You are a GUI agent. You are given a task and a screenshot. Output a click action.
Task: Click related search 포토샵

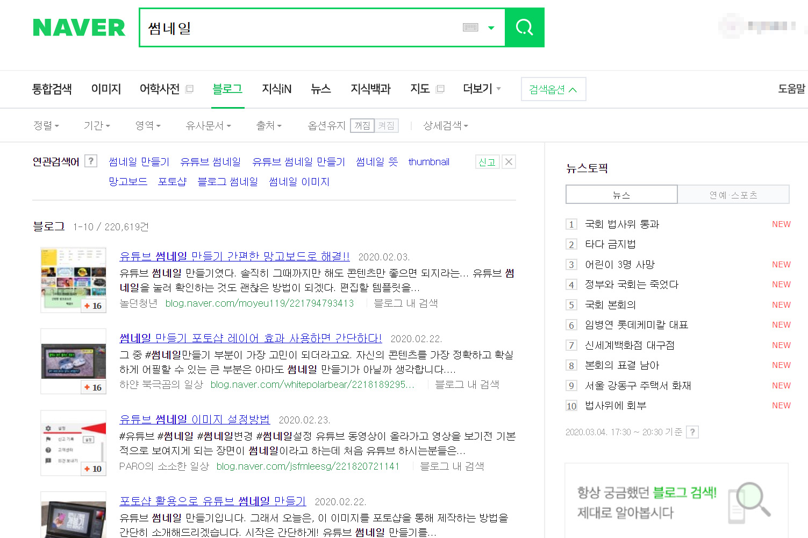click(x=172, y=182)
